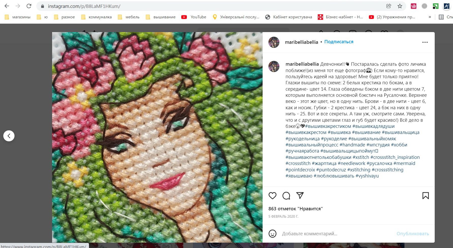Like the post with heart icon
Screen dimensions: 453x248
click(272, 196)
